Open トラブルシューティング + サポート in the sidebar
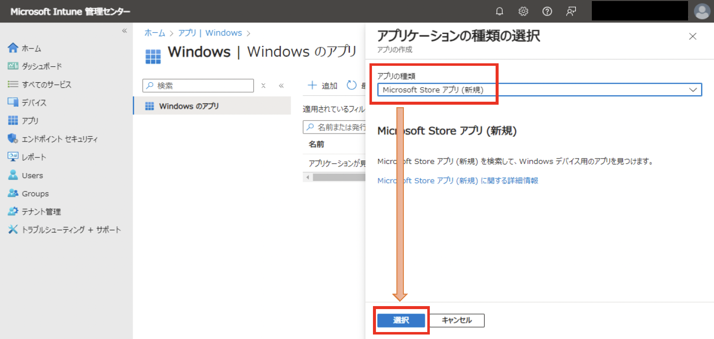 64,230
